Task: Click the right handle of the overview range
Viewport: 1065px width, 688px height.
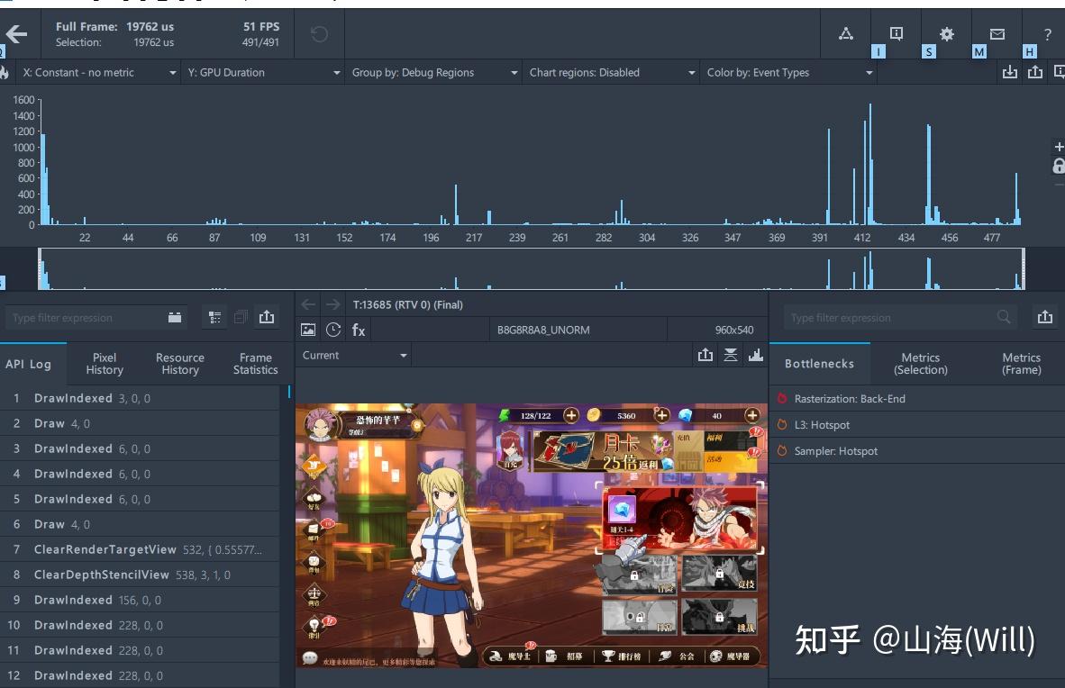Action: click(x=1023, y=269)
